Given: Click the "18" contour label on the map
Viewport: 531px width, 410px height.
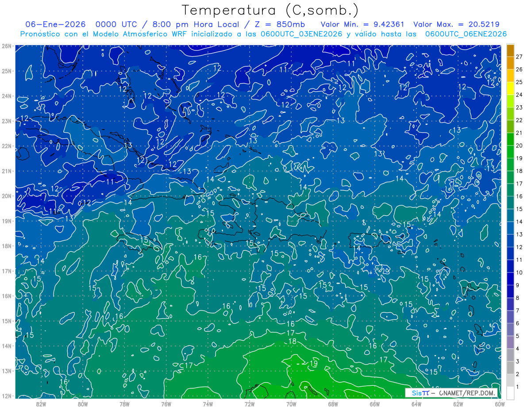Looking at the screenshot, I should [x=292, y=341].
